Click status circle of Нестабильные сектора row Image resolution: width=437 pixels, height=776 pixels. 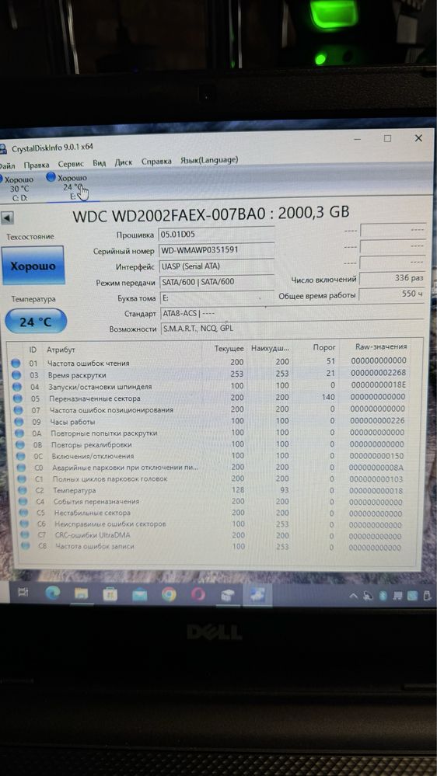coord(23,513)
